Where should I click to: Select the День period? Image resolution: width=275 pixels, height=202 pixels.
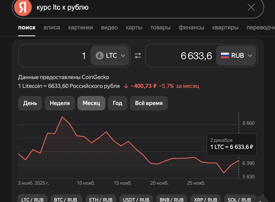coord(30,103)
